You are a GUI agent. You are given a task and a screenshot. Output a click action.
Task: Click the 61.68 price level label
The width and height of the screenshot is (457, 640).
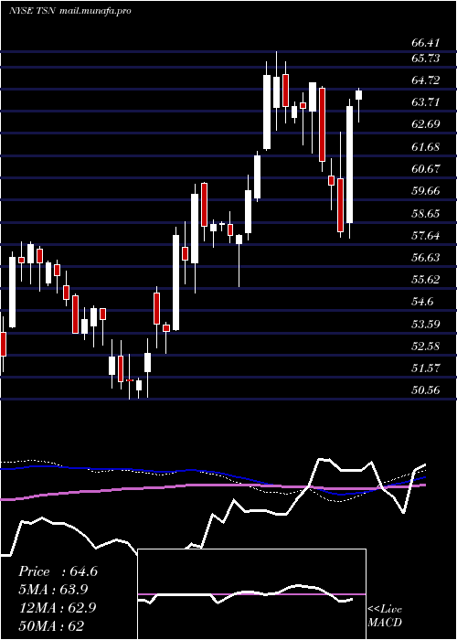[426, 147]
